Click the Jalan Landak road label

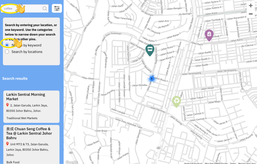pyautogui.click(x=118, y=111)
